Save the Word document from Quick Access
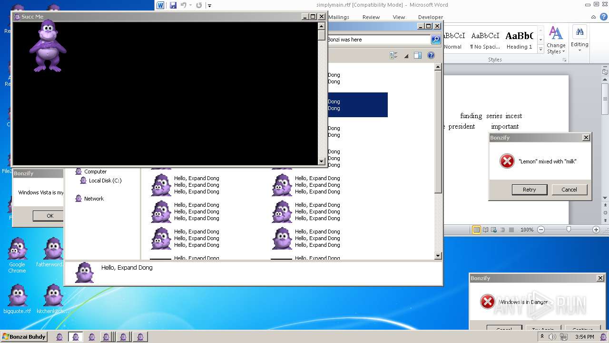The image size is (609, 343). (x=173, y=5)
